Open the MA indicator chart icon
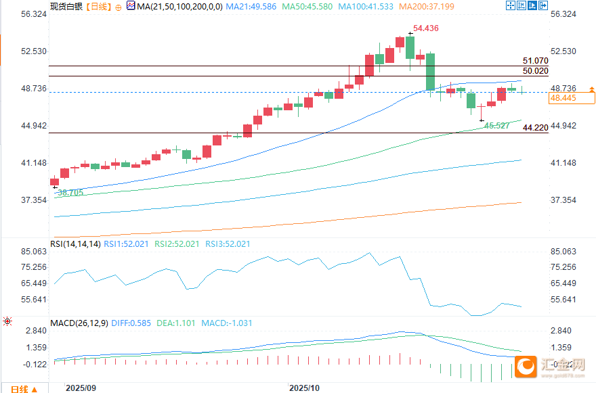 click(131, 5)
